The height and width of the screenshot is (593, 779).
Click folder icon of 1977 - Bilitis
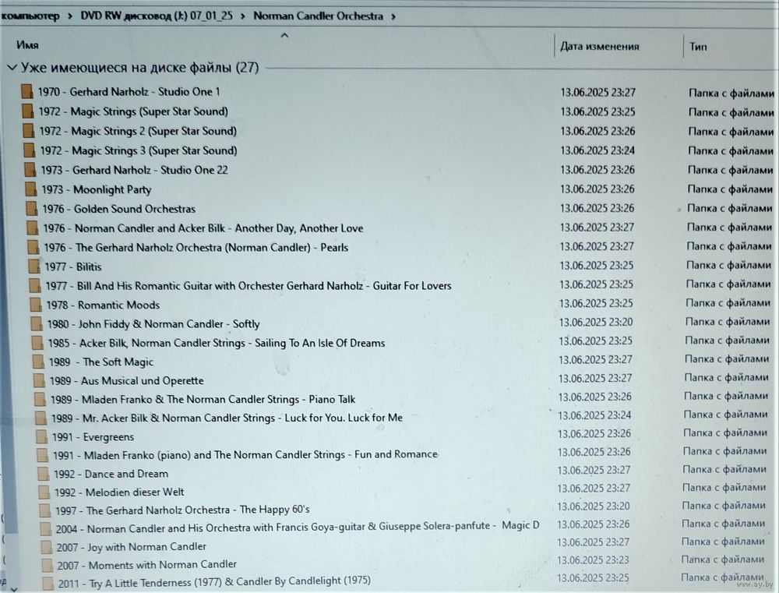click(33, 266)
